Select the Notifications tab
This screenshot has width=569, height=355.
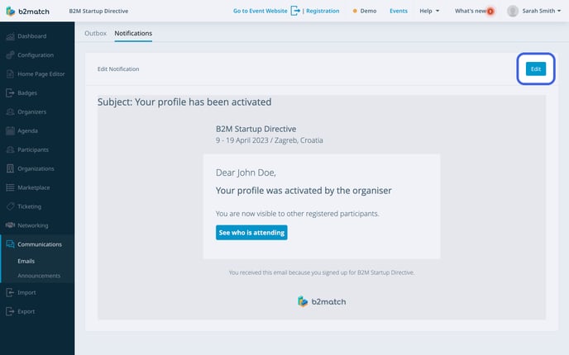click(x=133, y=33)
